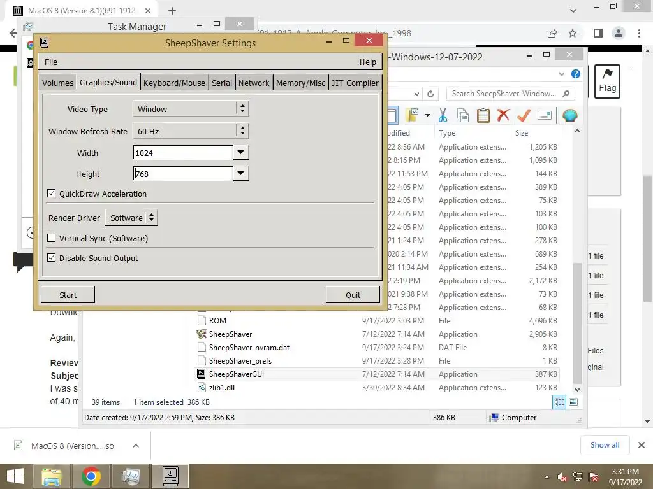Enable Vertical Sync (Software) checkbox

pyautogui.click(x=51, y=238)
